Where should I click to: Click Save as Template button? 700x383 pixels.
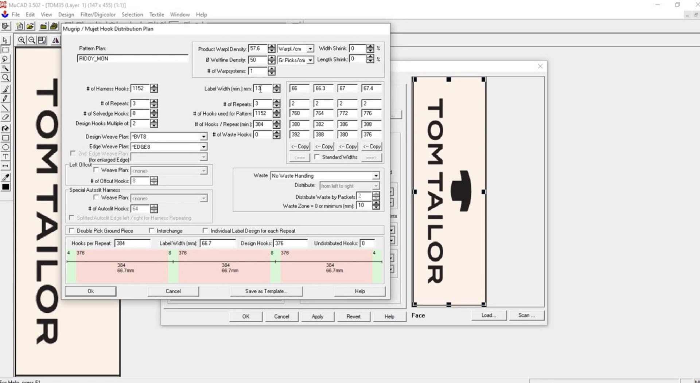pyautogui.click(x=266, y=291)
